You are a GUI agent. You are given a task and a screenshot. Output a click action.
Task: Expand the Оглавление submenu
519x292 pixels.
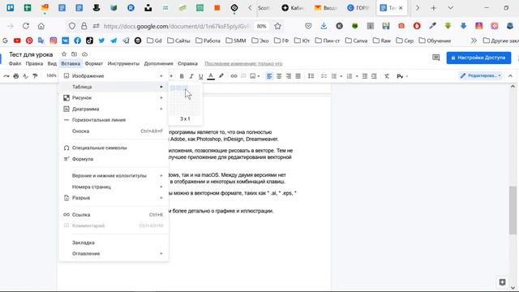114,253
